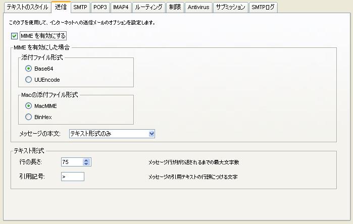Increase 行の長さ with the up arrow
This screenshot has width=353, height=224.
tap(86, 160)
